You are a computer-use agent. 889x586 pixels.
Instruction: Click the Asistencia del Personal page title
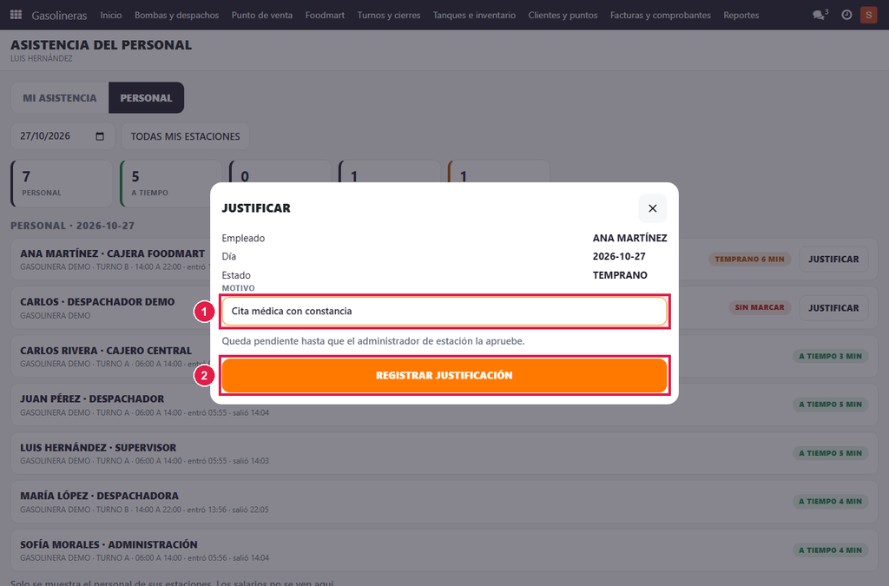click(101, 45)
